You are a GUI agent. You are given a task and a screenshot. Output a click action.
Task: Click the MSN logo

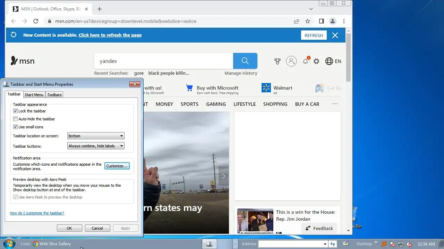(23, 61)
